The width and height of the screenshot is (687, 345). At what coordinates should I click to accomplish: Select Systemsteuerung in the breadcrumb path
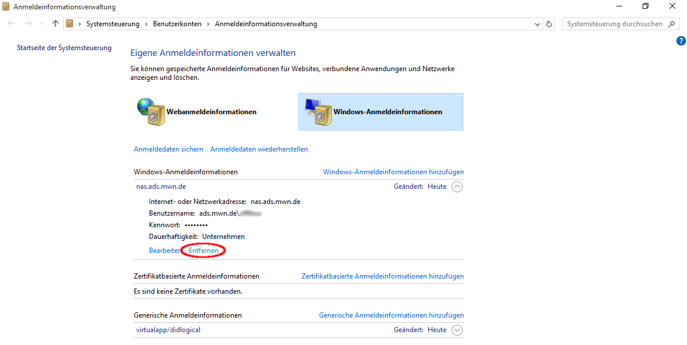click(113, 24)
